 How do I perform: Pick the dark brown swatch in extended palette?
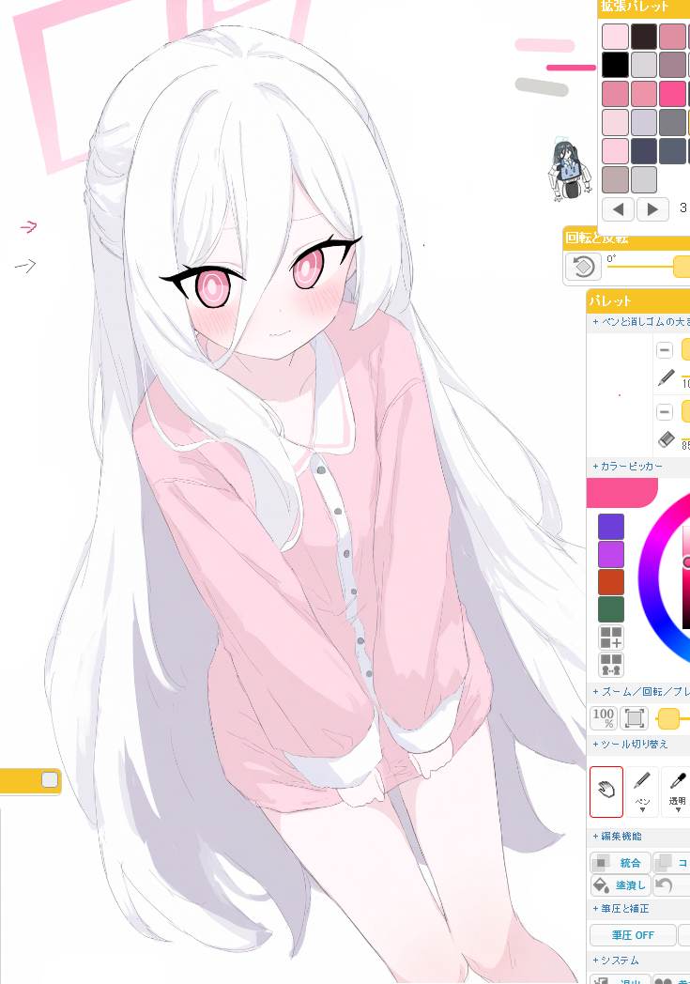[x=644, y=37]
